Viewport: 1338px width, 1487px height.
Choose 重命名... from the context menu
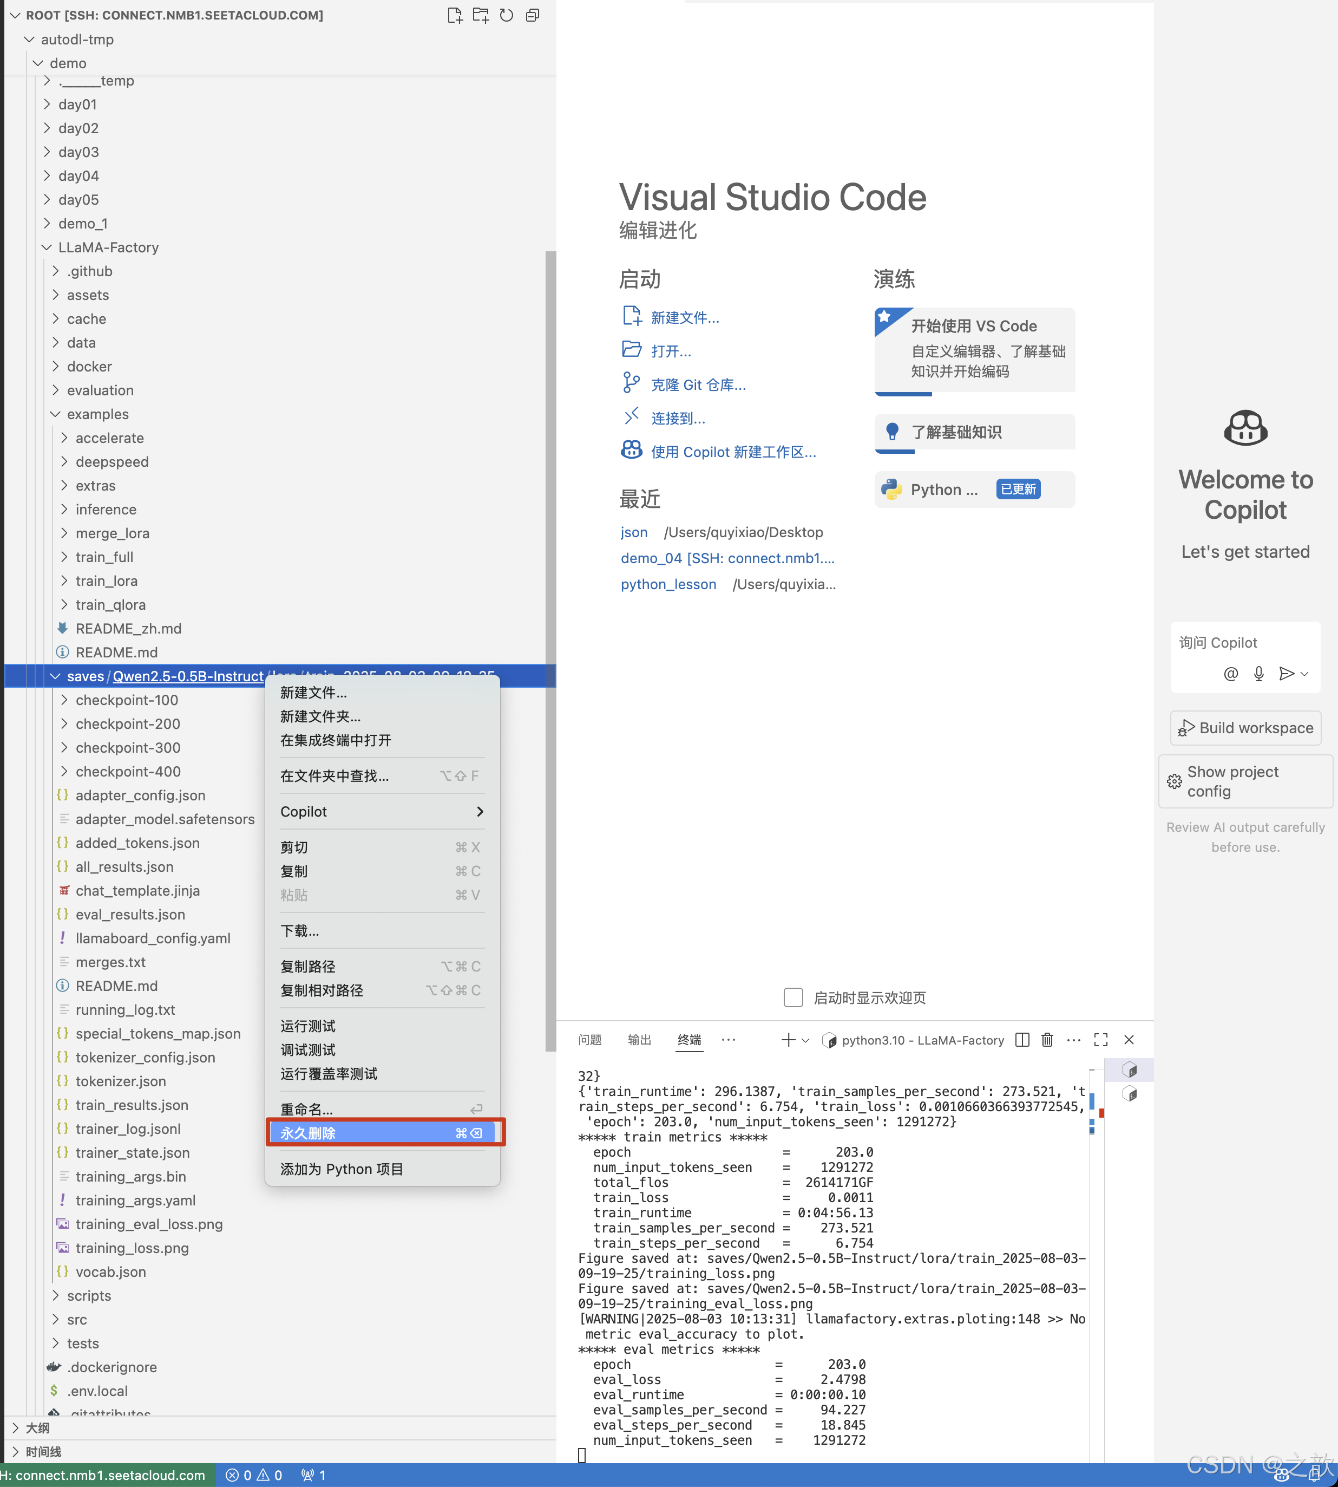[x=382, y=1109]
